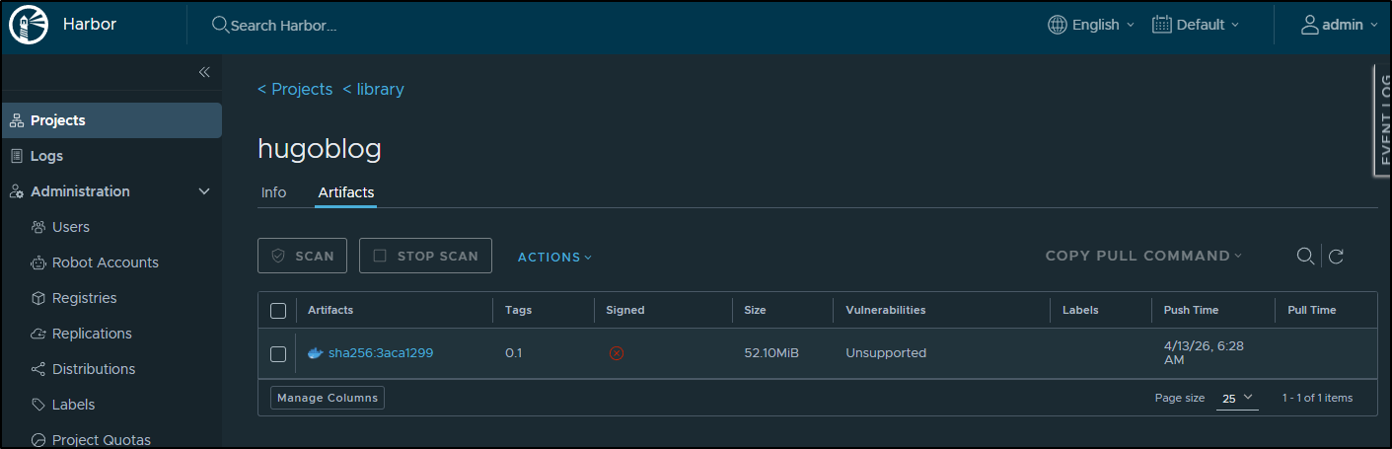Click the Manage Columns button
The image size is (1392, 449).
click(x=328, y=398)
